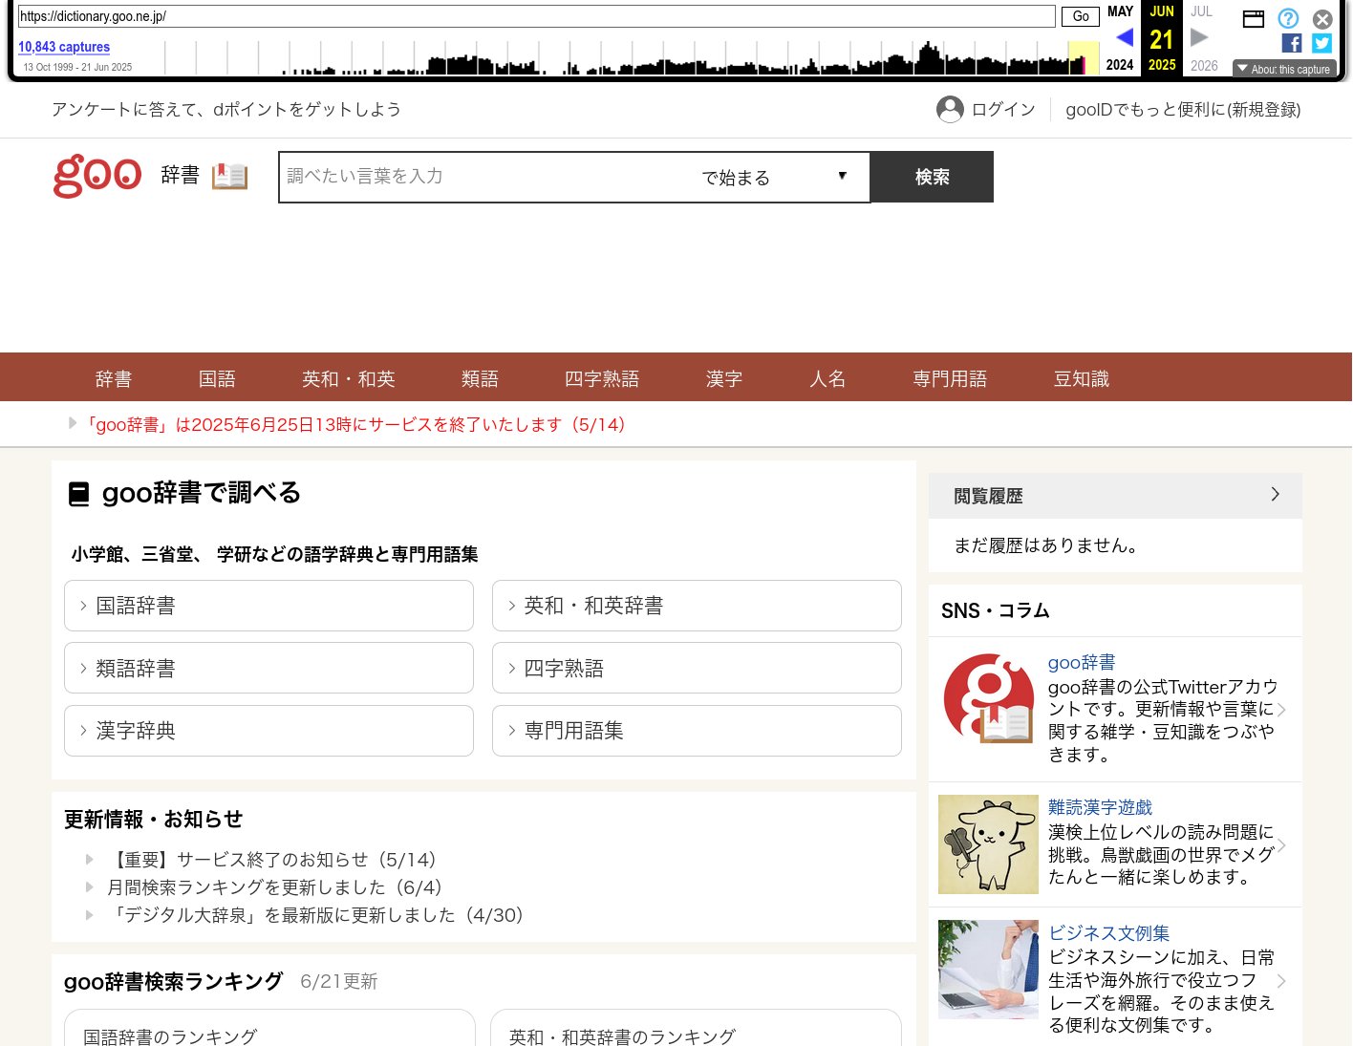Click the 国語辞書のランキング heading

[x=170, y=1036]
